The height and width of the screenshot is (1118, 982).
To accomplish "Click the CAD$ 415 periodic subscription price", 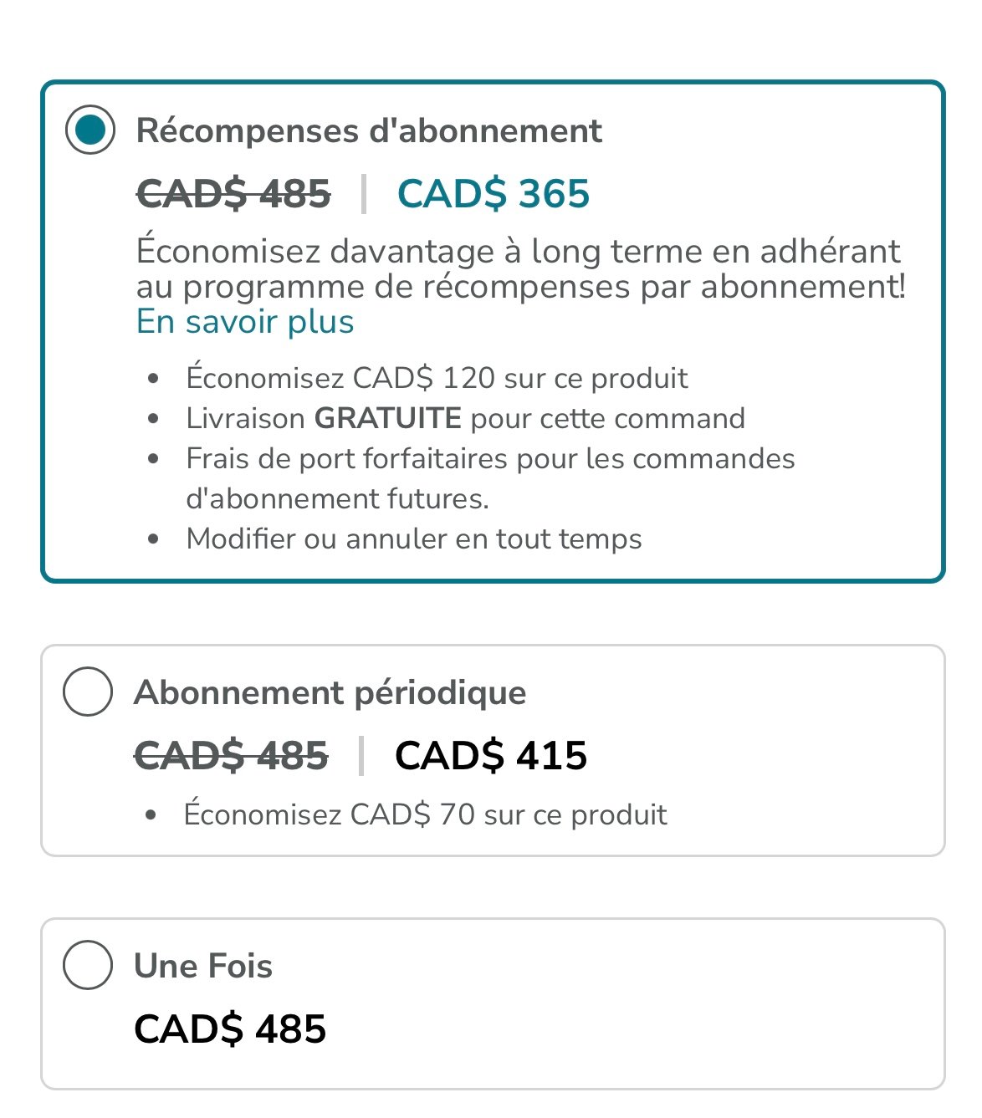I will [491, 756].
